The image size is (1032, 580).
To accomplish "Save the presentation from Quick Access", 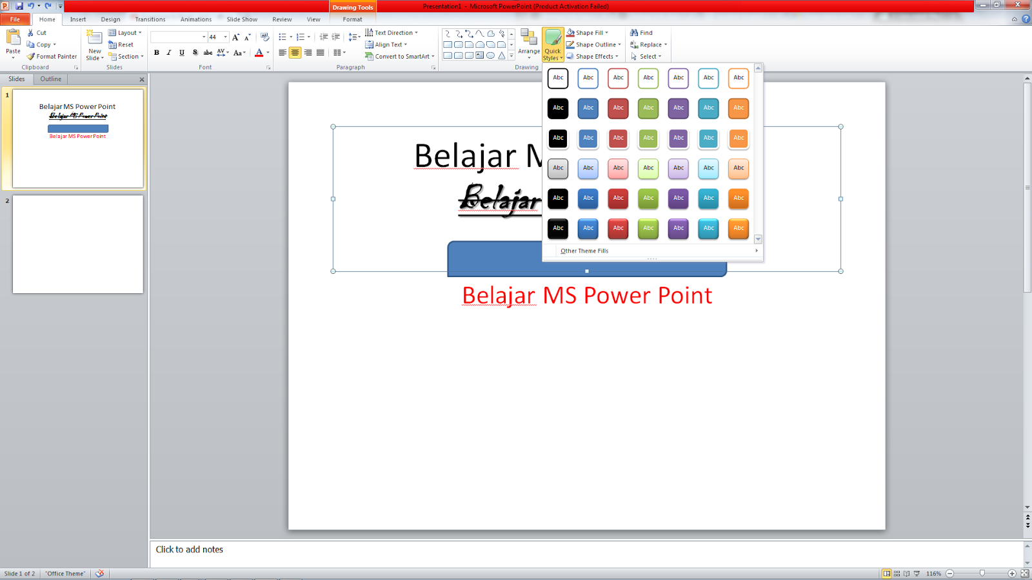I will click(19, 6).
